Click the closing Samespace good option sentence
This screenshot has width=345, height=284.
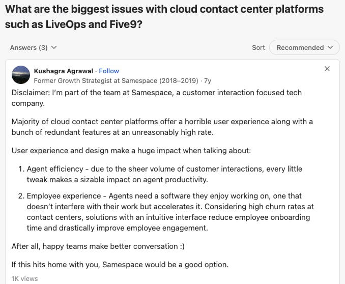120,265
